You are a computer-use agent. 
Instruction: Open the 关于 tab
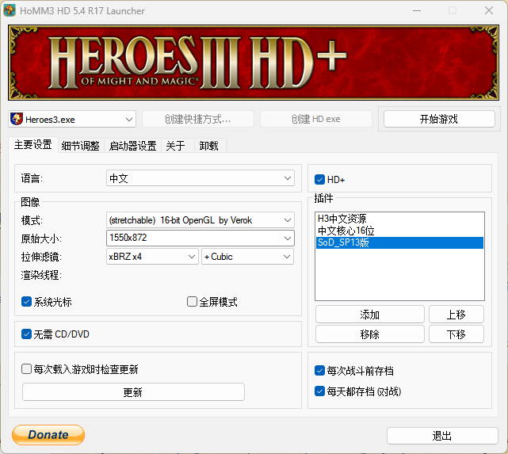pos(176,146)
